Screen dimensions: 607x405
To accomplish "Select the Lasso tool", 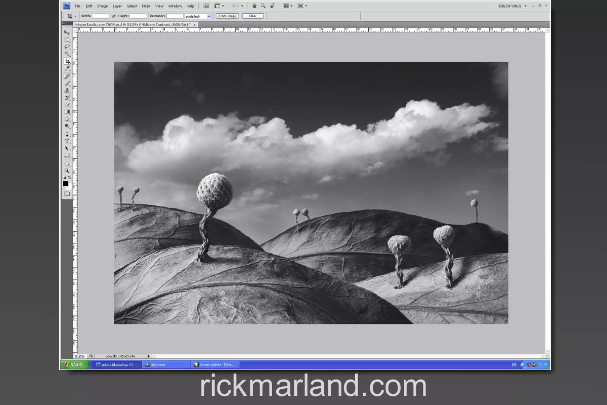I will click(67, 47).
